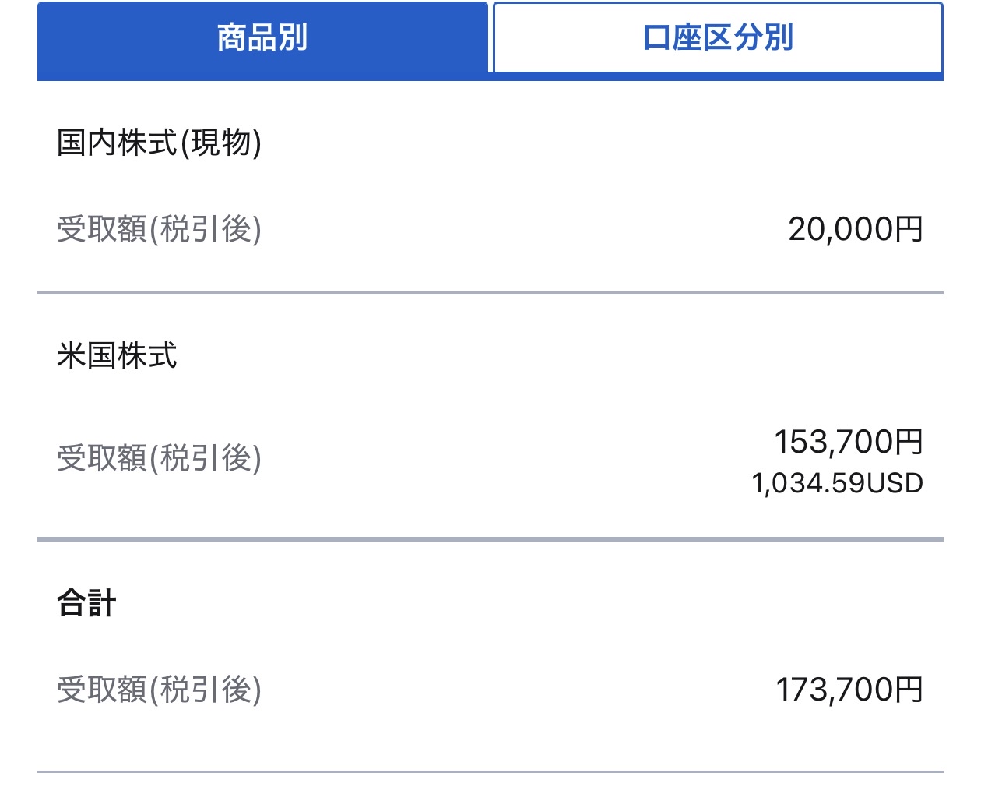Select the 合計 heading
This screenshot has width=981, height=787.
point(86,603)
